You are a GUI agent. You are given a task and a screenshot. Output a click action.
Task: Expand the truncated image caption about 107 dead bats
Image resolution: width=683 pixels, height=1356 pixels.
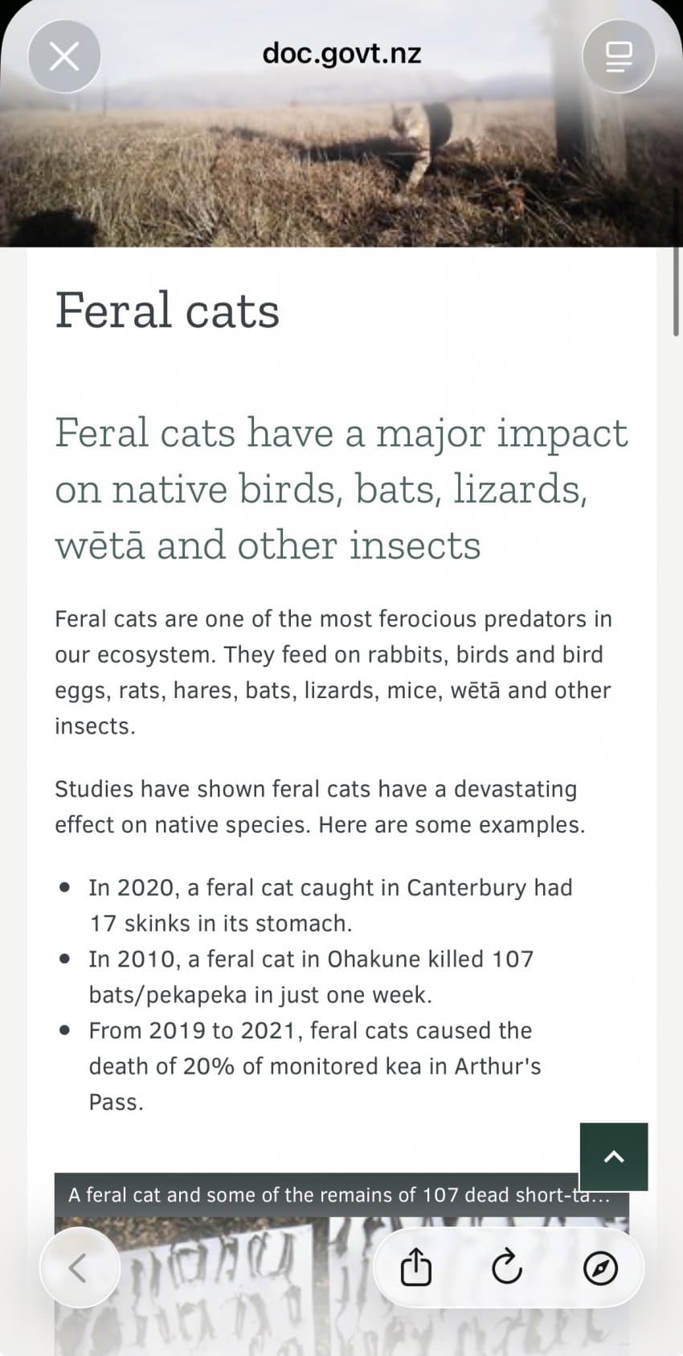click(339, 1195)
